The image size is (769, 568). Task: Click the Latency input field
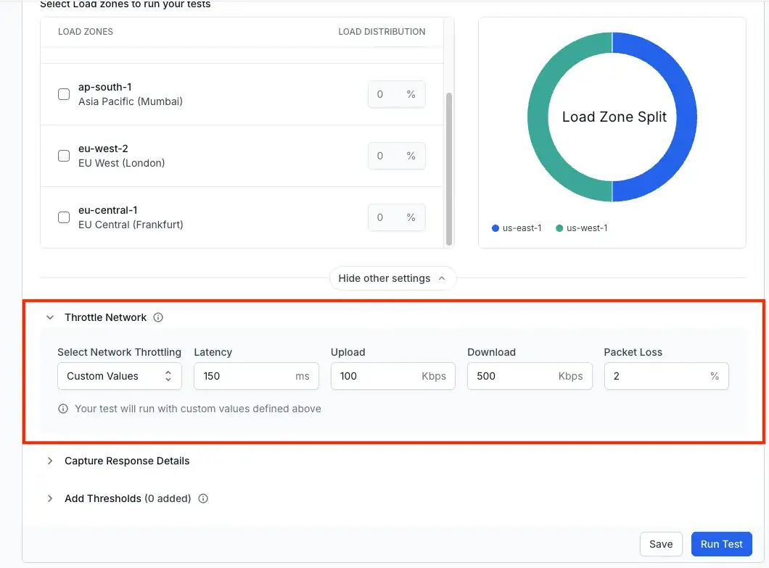click(x=247, y=376)
